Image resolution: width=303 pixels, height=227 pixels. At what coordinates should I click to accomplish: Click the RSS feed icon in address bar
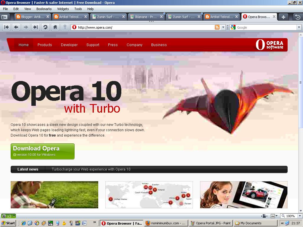point(217,27)
